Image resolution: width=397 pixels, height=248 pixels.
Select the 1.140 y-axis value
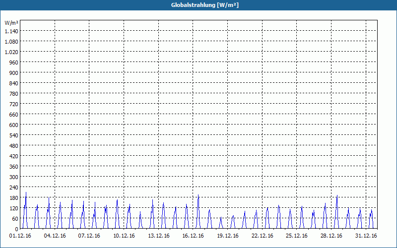[x=11, y=31]
